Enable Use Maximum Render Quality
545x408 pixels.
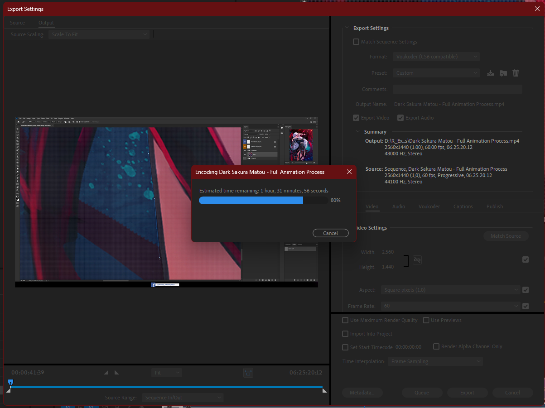pos(345,320)
